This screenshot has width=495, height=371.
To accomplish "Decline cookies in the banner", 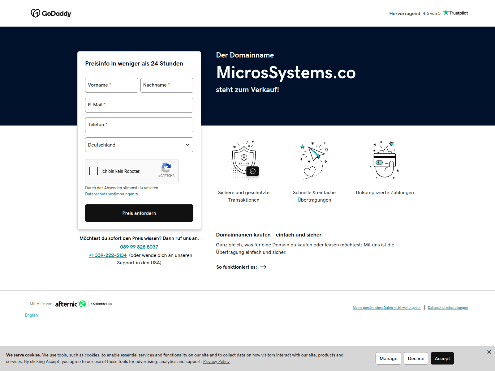I will click(x=416, y=358).
